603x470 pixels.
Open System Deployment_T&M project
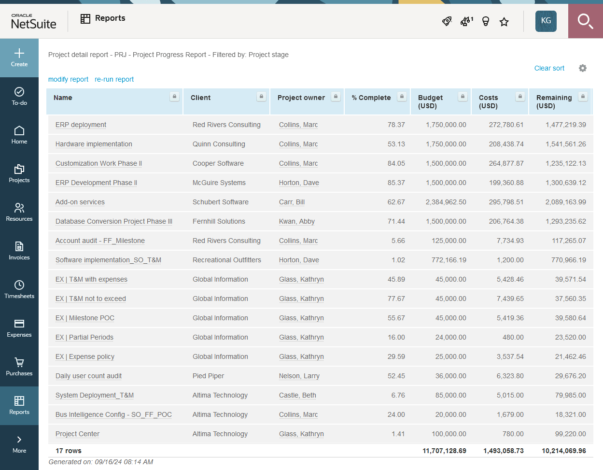click(95, 395)
